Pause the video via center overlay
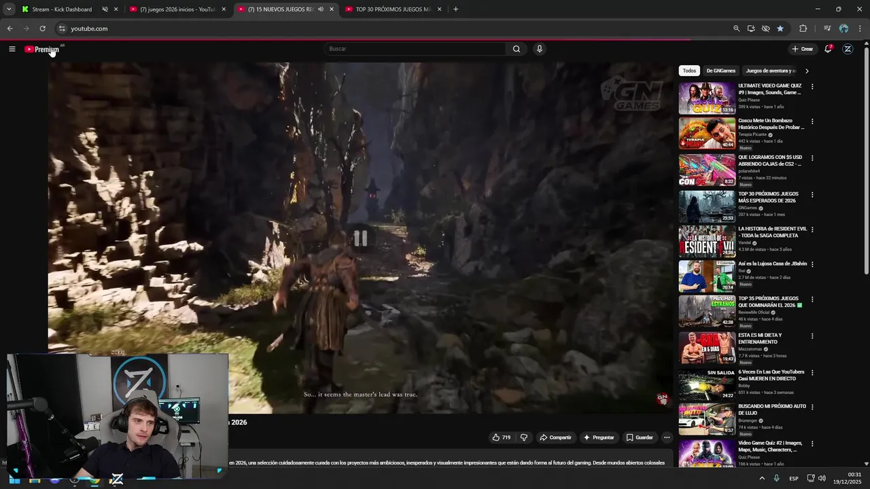Screen dimensions: 870x489 (360, 238)
